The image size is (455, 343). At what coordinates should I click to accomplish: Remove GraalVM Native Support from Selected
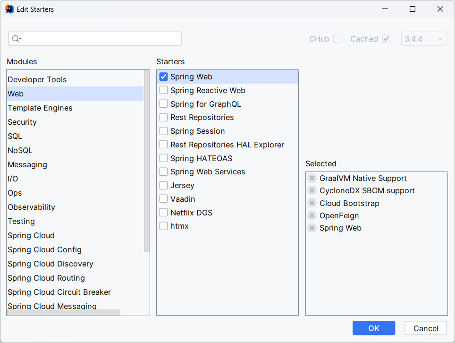click(x=312, y=178)
